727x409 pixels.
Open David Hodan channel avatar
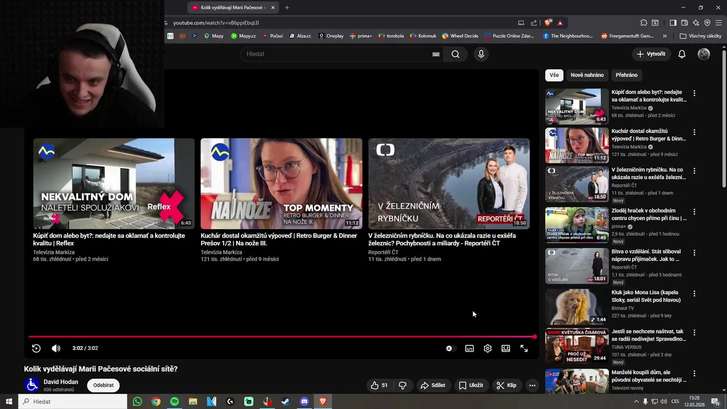click(32, 385)
